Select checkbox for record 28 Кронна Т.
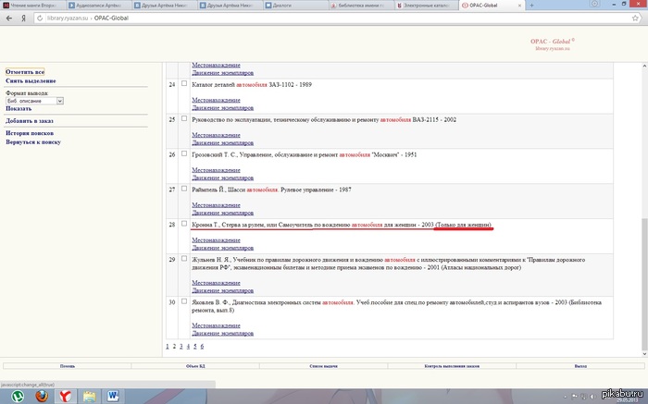The width and height of the screenshot is (648, 404). [x=184, y=224]
